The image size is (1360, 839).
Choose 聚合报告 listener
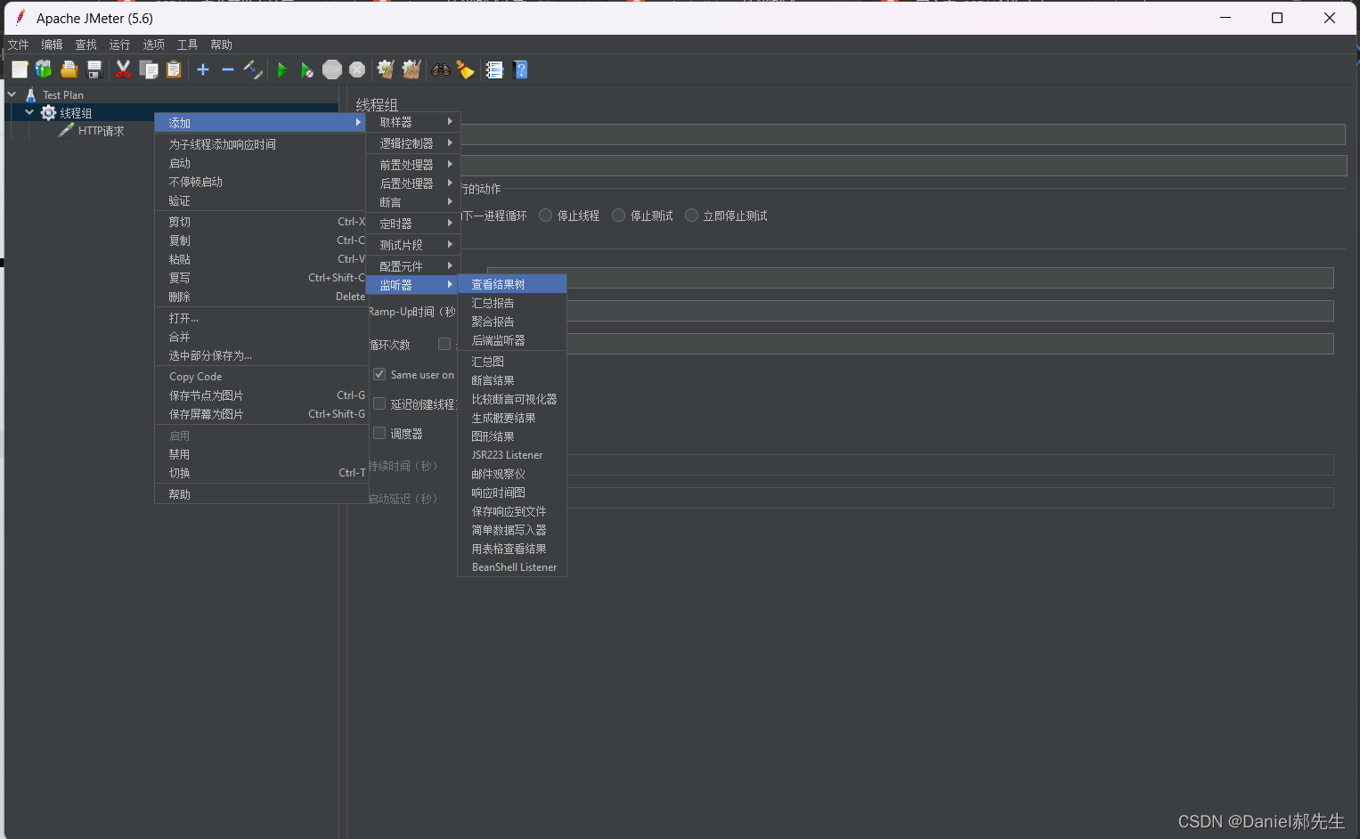click(x=512, y=322)
